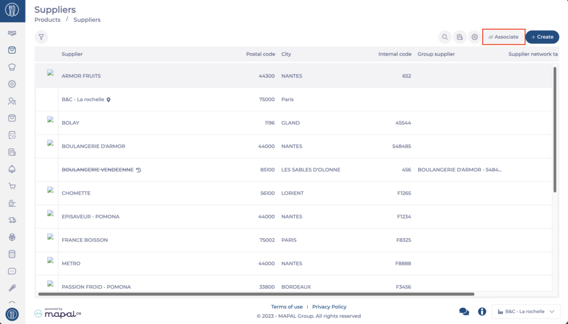Click the location pin beside B&C - La rochelle
568x324 pixels.
(x=108, y=100)
